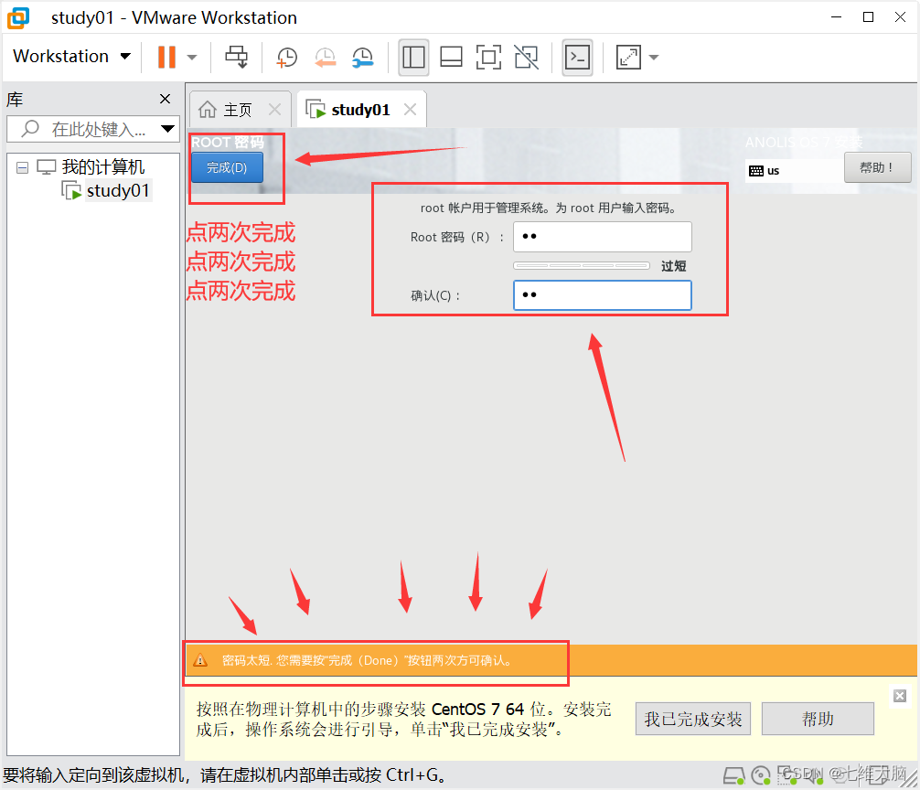Screen dimensions: 920x790
Task: Open the library search filter dropdown
Action: [x=167, y=129]
